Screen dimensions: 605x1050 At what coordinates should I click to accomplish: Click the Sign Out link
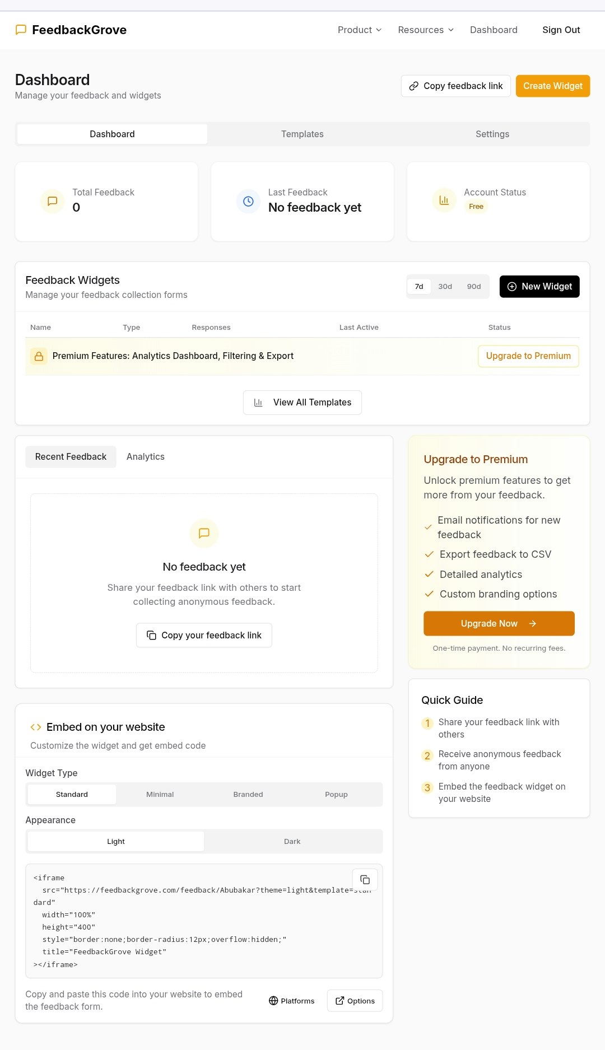(561, 30)
